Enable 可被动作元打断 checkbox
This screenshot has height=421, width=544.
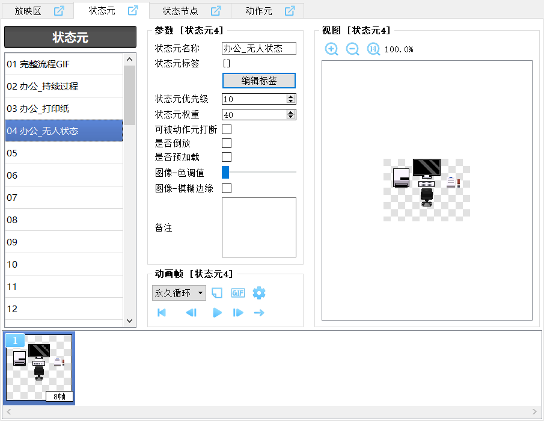(227, 129)
